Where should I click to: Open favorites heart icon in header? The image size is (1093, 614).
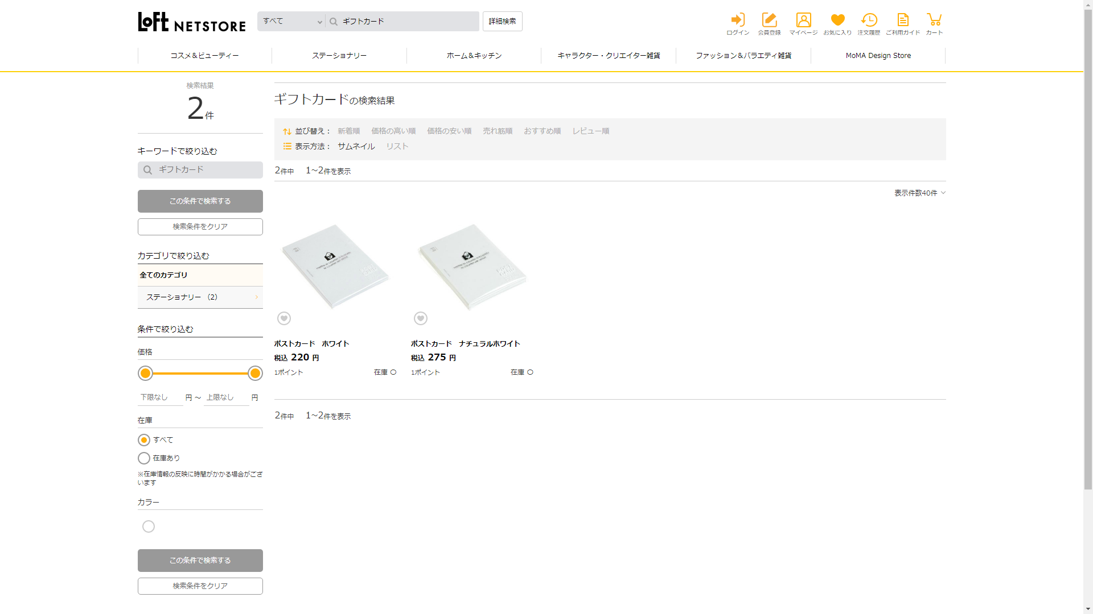837,20
